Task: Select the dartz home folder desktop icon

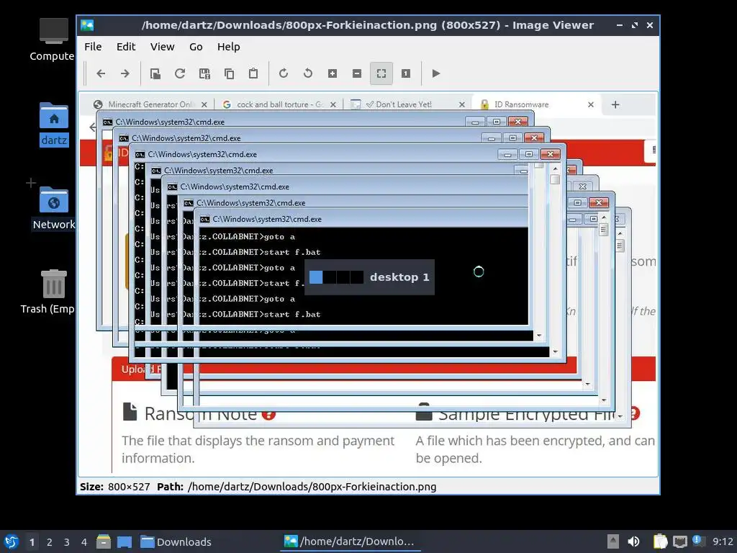Action: point(53,124)
